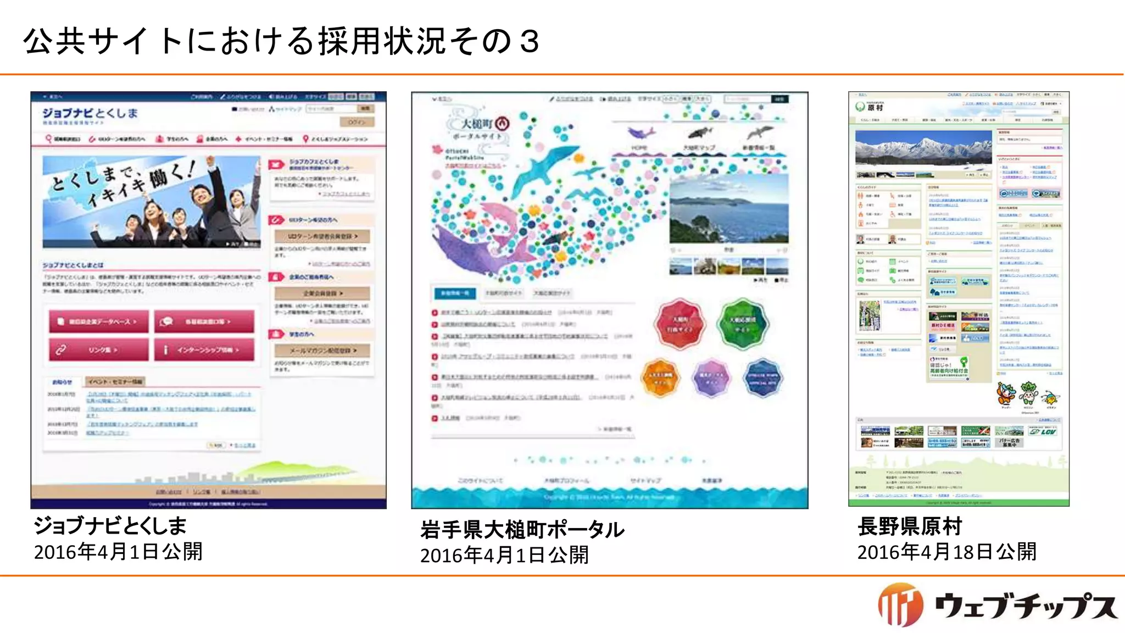Click the メールマガジン配信登録 beige button
The height and width of the screenshot is (633, 1125).
(x=322, y=351)
